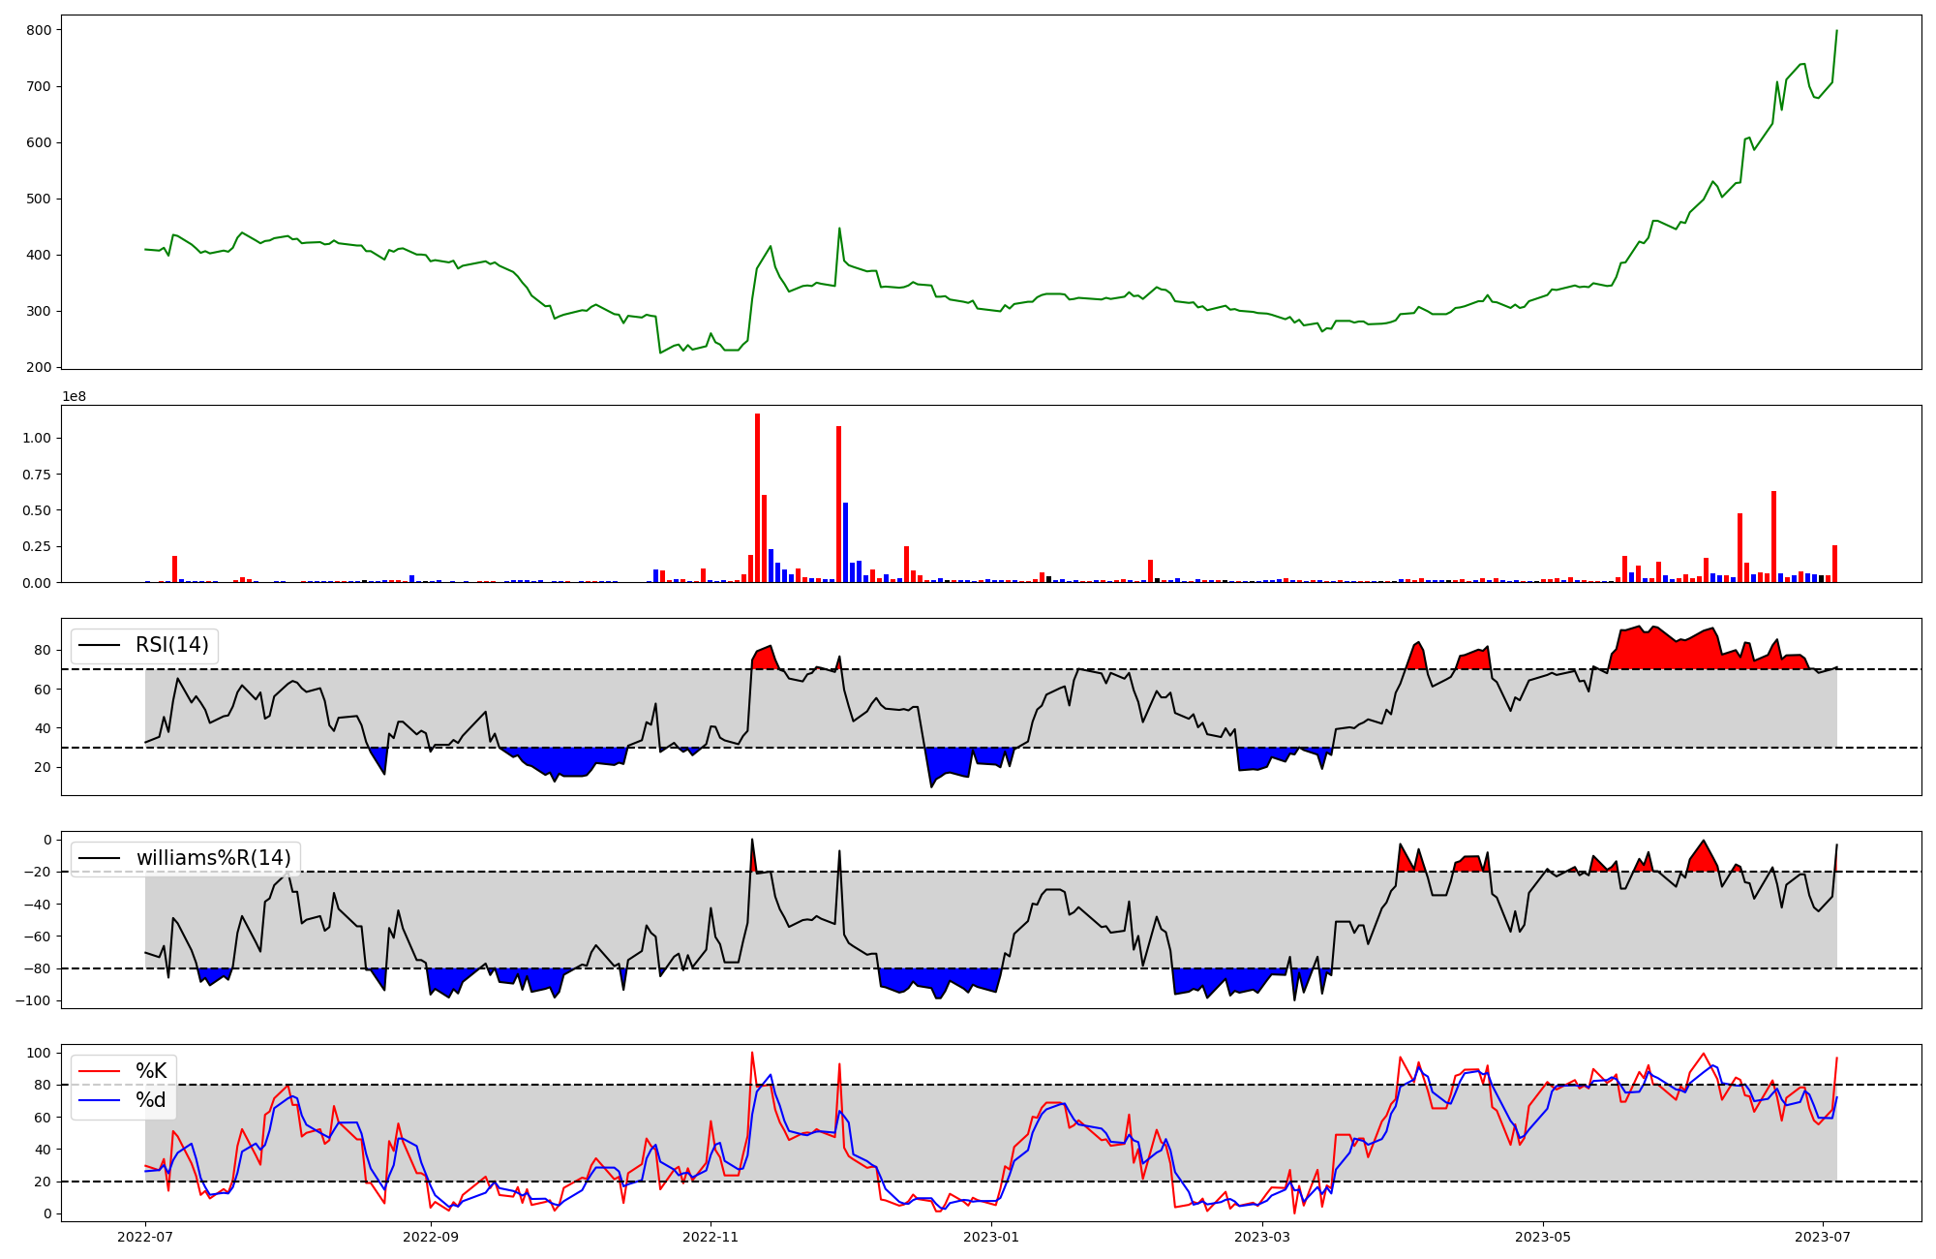Click the 2022-11 x-axis date label
The height and width of the screenshot is (1259, 1936).
pyautogui.click(x=711, y=1237)
